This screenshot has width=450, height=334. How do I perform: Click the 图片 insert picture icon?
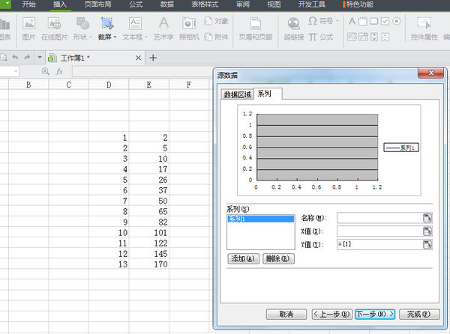(28, 28)
